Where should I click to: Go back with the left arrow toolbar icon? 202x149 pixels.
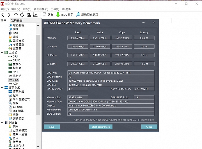click(x=3, y=15)
